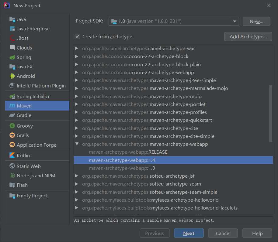278x242 pixels.
Task: Select the Application Forge icon
Action: [12, 145]
